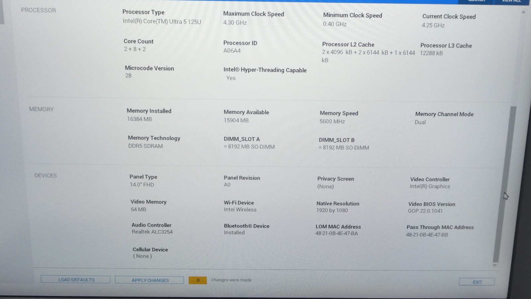The width and height of the screenshot is (531, 299).
Task: Select the PROCESSOR section heading
Action: (x=38, y=10)
